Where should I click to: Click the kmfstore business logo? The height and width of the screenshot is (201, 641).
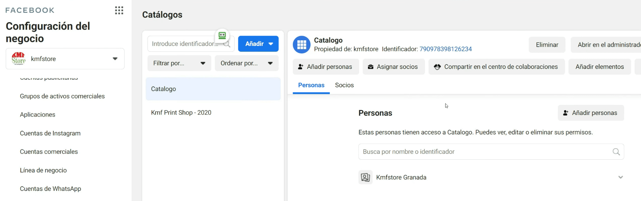(x=19, y=58)
